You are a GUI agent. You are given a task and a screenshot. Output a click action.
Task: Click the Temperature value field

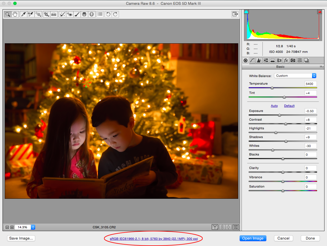click(x=310, y=84)
